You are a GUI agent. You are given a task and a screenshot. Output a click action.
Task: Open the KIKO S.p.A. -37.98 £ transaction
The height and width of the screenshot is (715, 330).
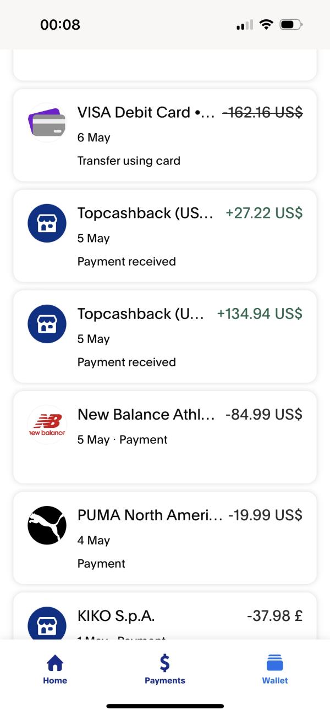coord(165,616)
